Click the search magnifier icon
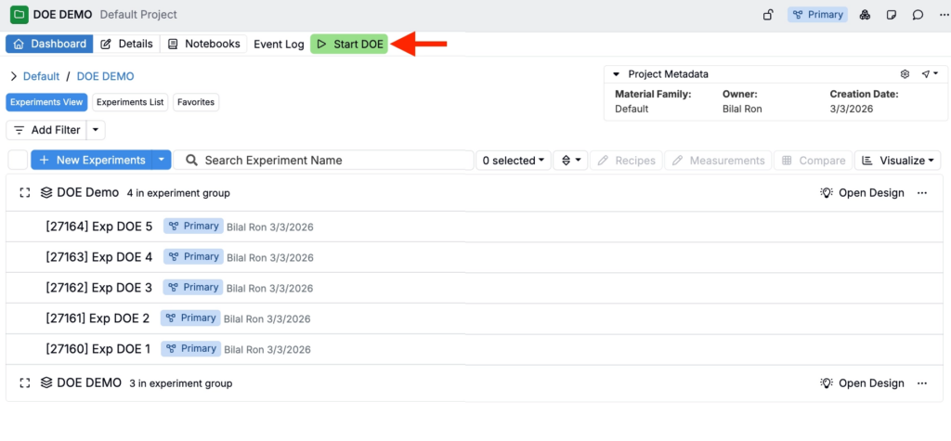Image resolution: width=951 pixels, height=441 pixels. pyautogui.click(x=191, y=160)
